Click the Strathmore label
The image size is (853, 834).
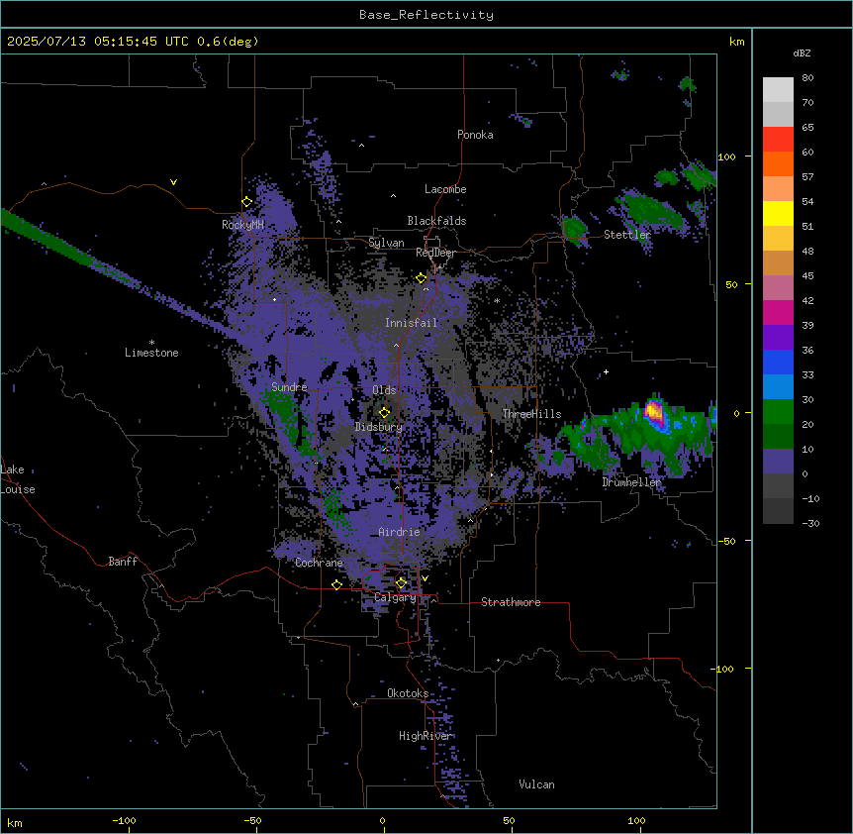point(511,602)
